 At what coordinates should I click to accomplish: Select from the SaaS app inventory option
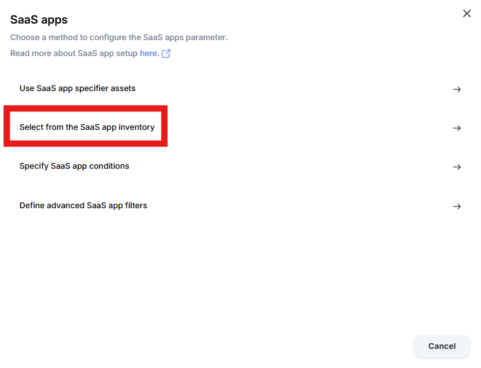click(87, 127)
